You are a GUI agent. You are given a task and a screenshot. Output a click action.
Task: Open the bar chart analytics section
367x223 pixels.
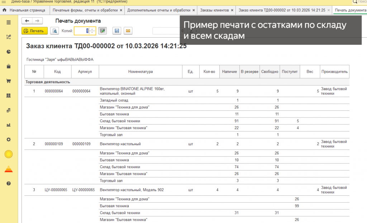coord(9,125)
